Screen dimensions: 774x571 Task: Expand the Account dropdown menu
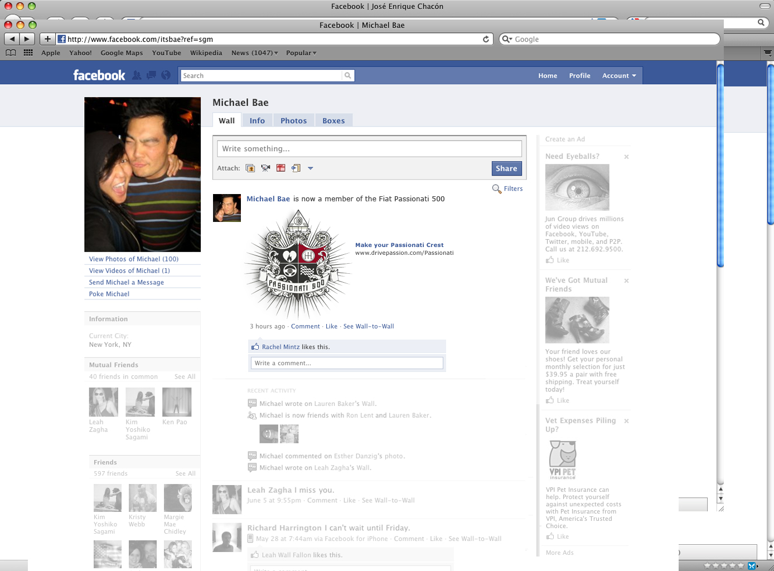[619, 76]
